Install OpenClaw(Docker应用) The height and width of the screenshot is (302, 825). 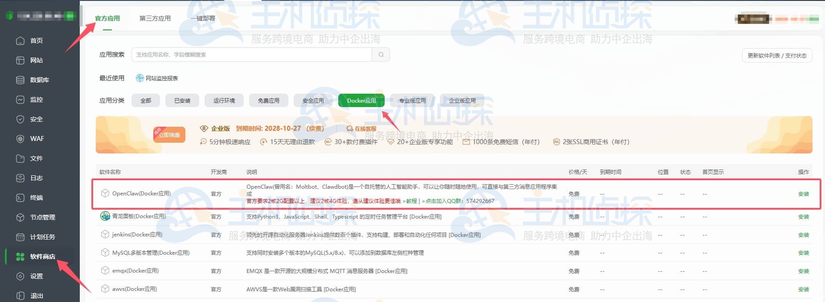tap(804, 194)
